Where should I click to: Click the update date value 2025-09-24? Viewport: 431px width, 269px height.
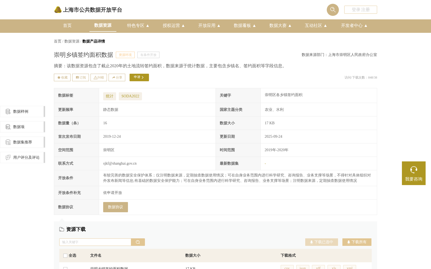click(x=273, y=136)
